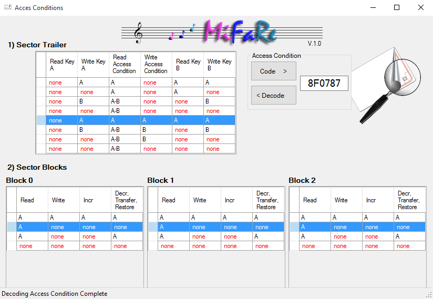Click Block 1 Read column header

174,200
